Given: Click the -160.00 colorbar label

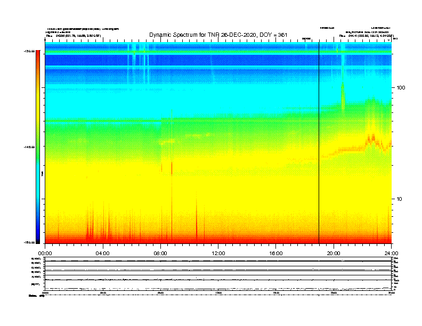Looking at the screenshot, I should (29, 242).
